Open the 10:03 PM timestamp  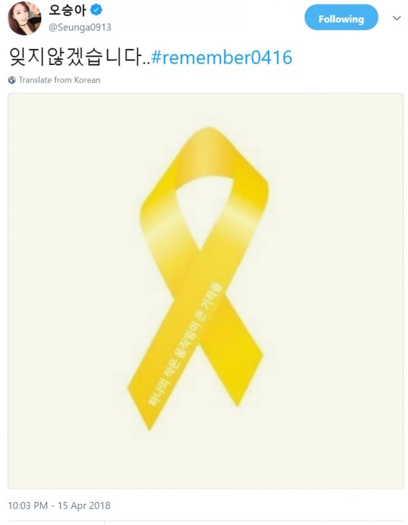point(28,506)
